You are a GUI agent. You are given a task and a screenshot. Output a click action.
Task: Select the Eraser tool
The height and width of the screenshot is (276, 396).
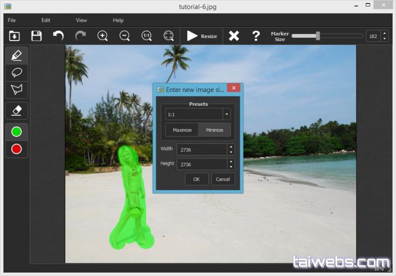click(x=16, y=110)
